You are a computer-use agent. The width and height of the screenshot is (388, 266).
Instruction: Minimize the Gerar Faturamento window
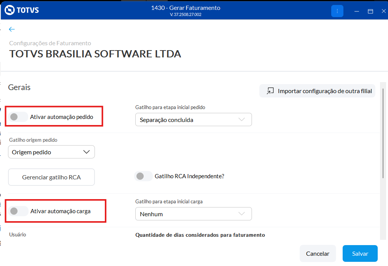[x=357, y=11]
